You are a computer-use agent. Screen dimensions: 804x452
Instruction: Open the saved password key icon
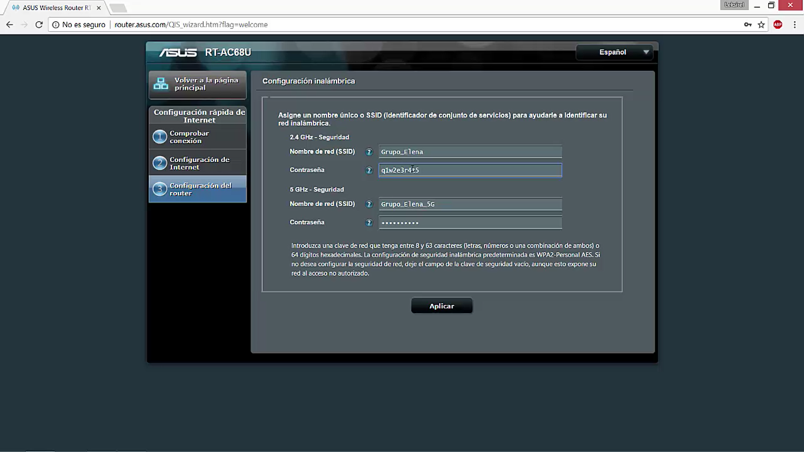coord(747,25)
